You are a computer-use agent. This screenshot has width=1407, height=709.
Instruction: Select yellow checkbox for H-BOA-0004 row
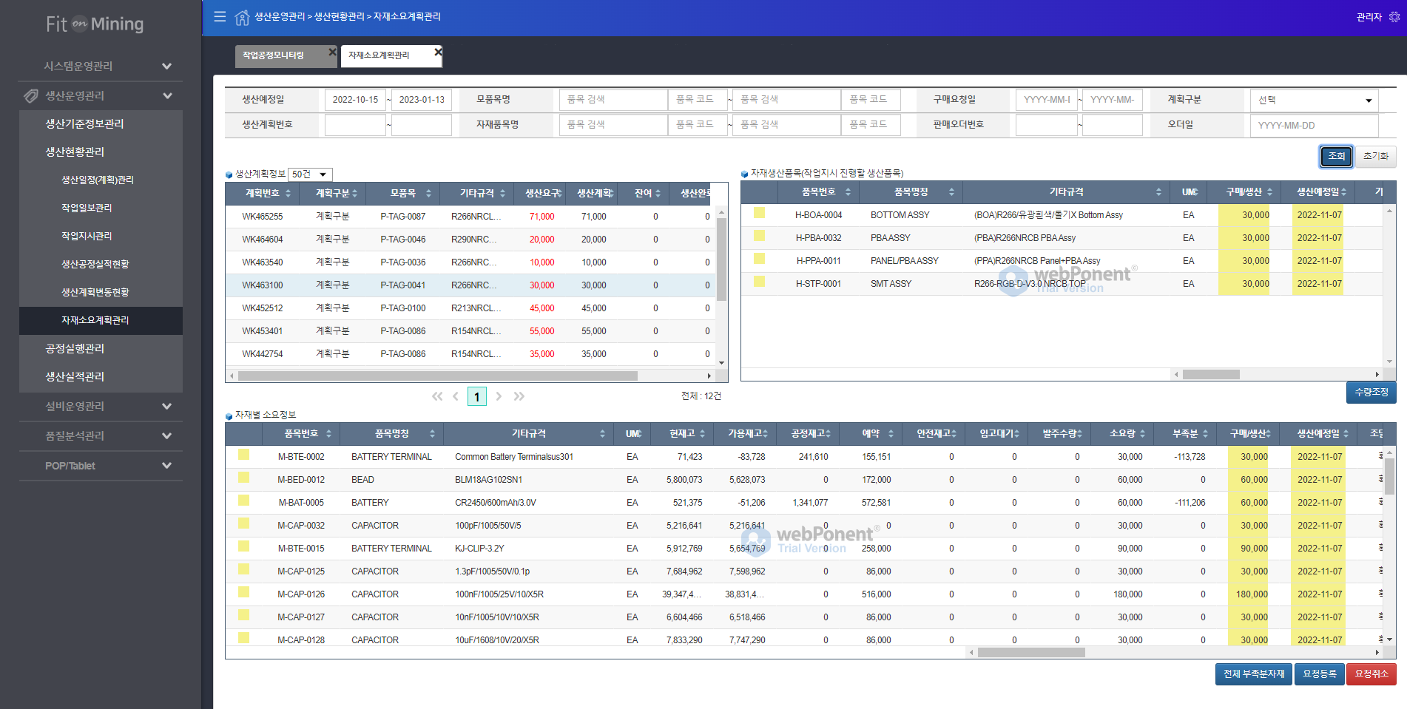click(x=759, y=214)
